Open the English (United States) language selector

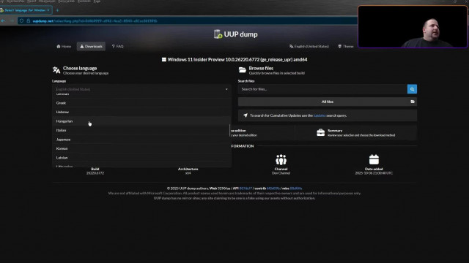pos(309,46)
